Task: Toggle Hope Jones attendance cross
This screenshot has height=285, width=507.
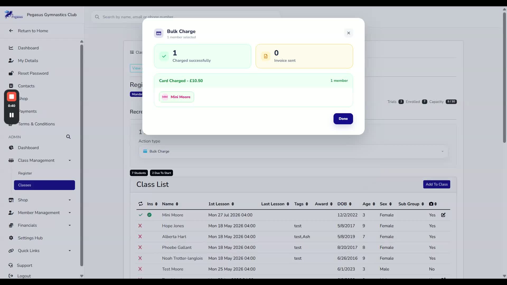Action: [x=140, y=226]
